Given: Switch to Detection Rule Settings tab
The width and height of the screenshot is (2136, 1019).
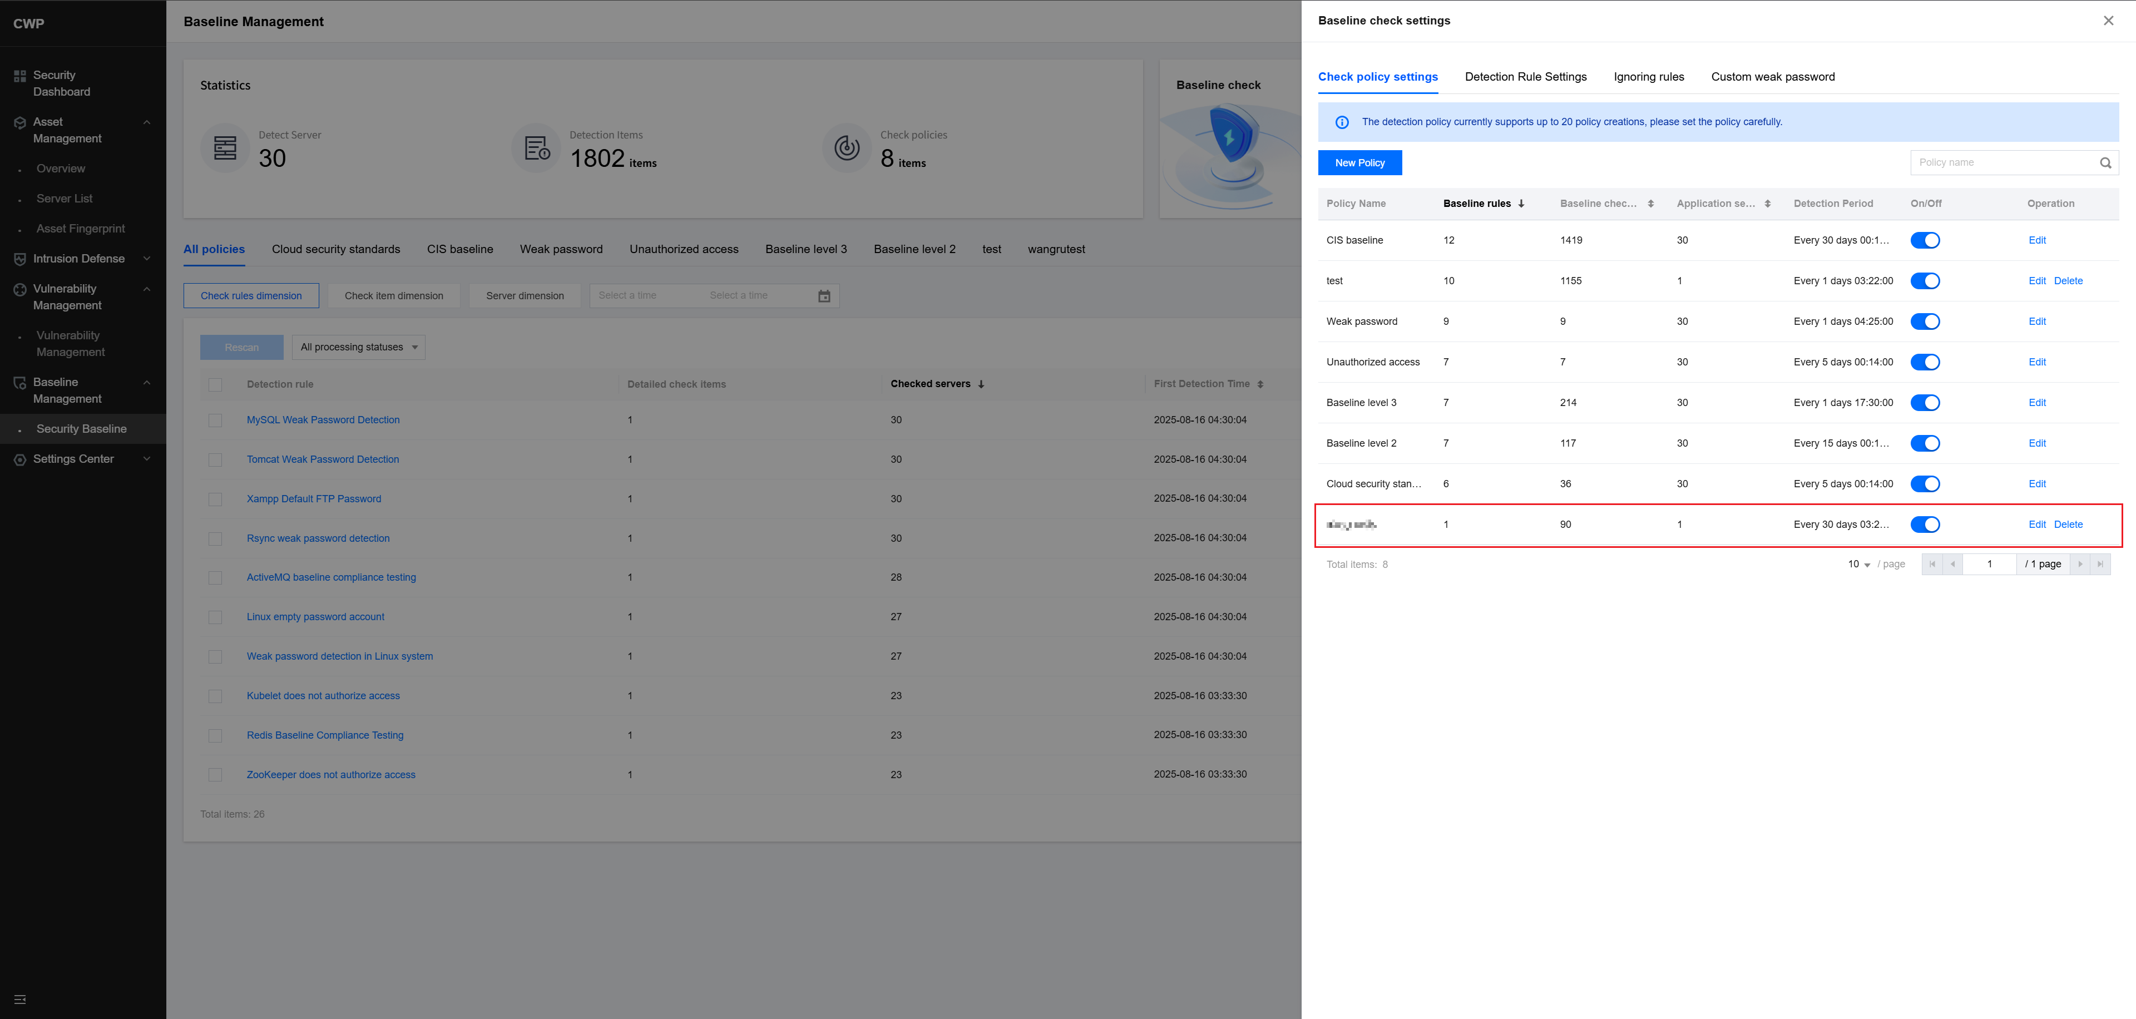Looking at the screenshot, I should (x=1526, y=77).
